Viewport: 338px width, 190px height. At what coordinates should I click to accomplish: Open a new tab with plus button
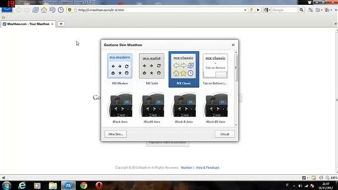coord(61,24)
